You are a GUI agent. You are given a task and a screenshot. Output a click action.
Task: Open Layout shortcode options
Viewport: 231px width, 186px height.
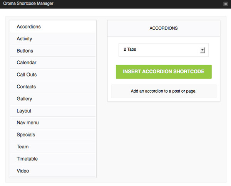(x=53, y=111)
